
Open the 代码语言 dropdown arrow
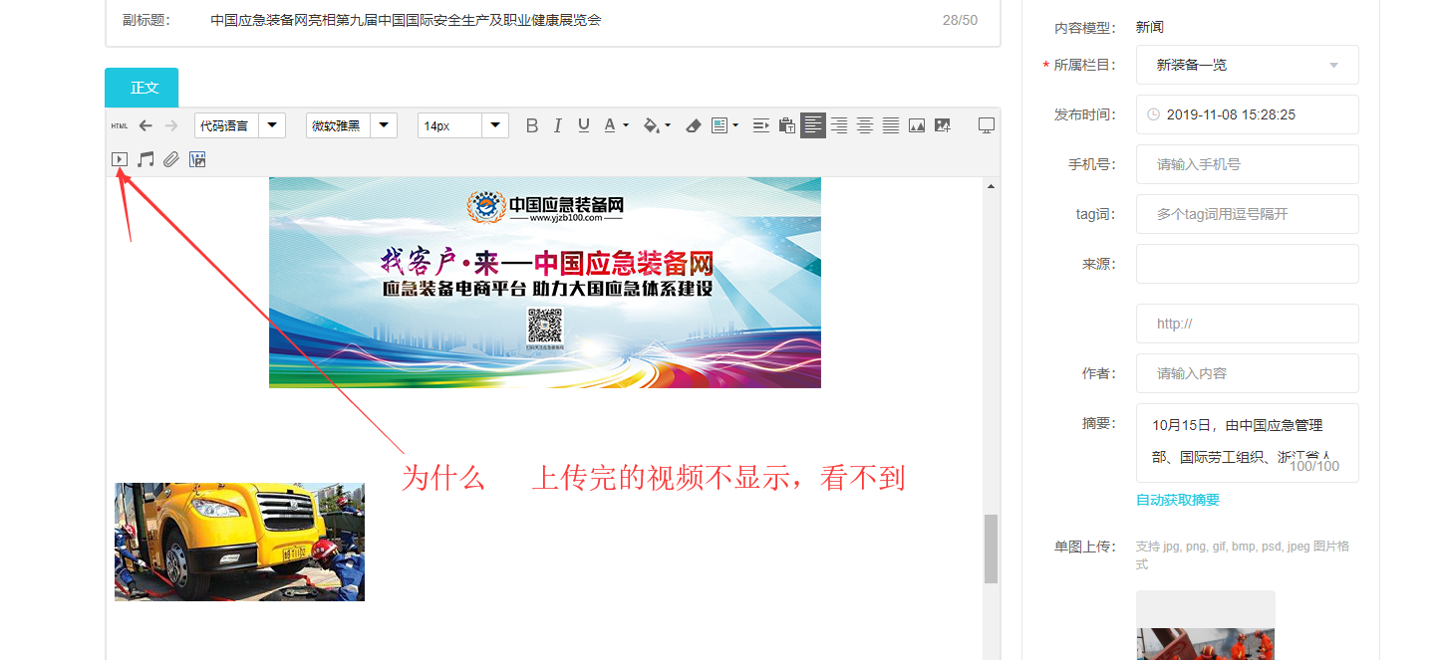point(272,125)
